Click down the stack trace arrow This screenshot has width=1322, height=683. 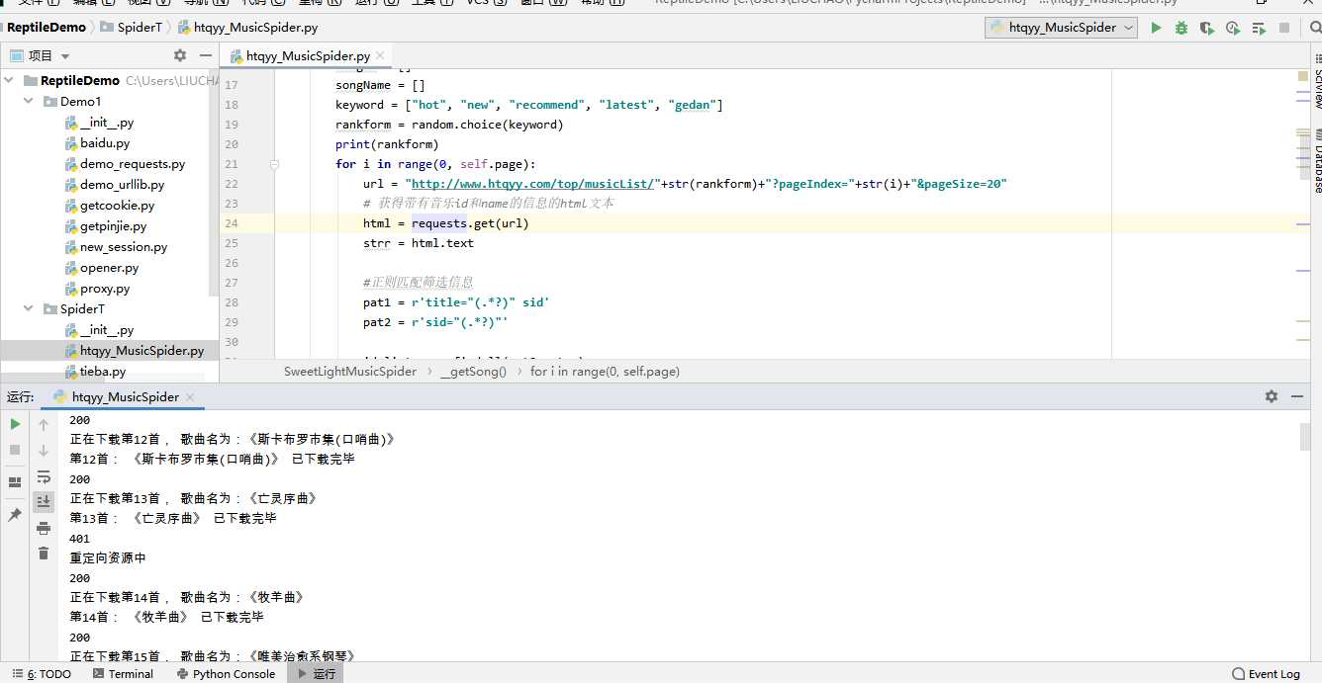(44, 450)
